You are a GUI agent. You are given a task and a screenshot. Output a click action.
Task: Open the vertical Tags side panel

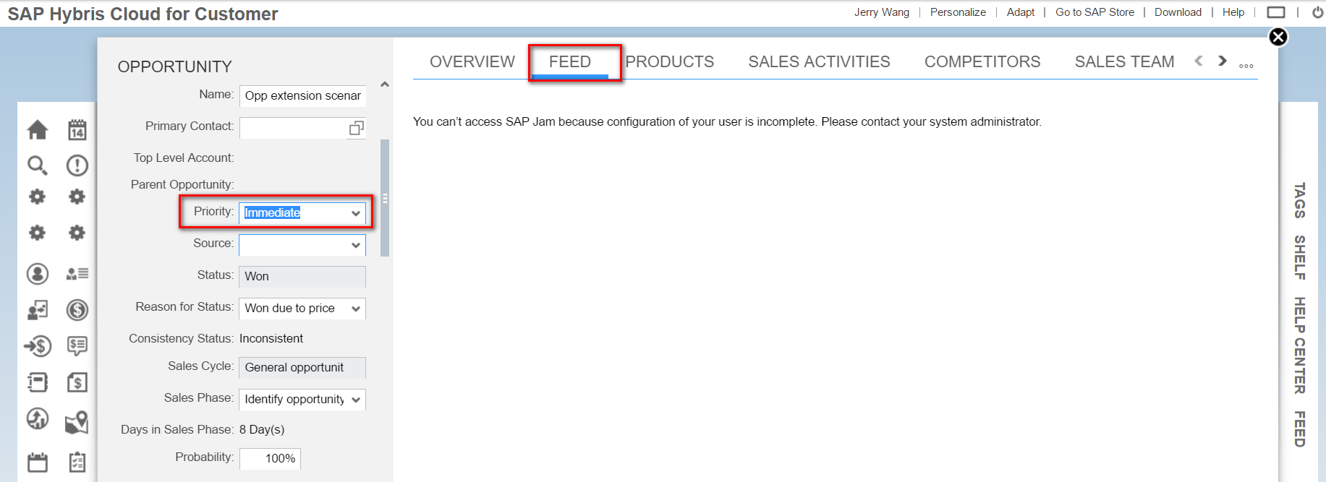point(1300,200)
